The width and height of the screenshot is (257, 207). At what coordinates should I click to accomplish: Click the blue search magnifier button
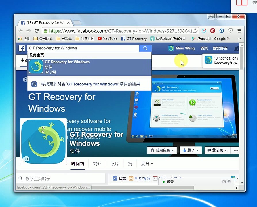[x=145, y=48]
